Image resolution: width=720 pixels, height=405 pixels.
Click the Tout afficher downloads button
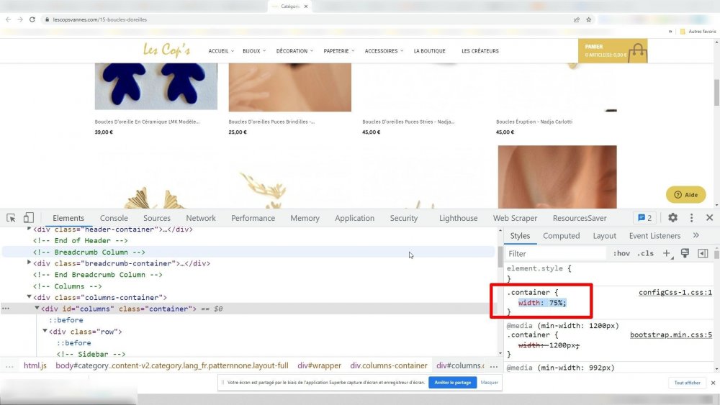pos(687,383)
